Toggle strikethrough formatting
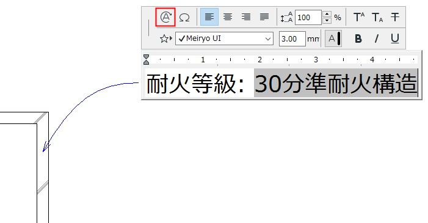 tap(395, 17)
